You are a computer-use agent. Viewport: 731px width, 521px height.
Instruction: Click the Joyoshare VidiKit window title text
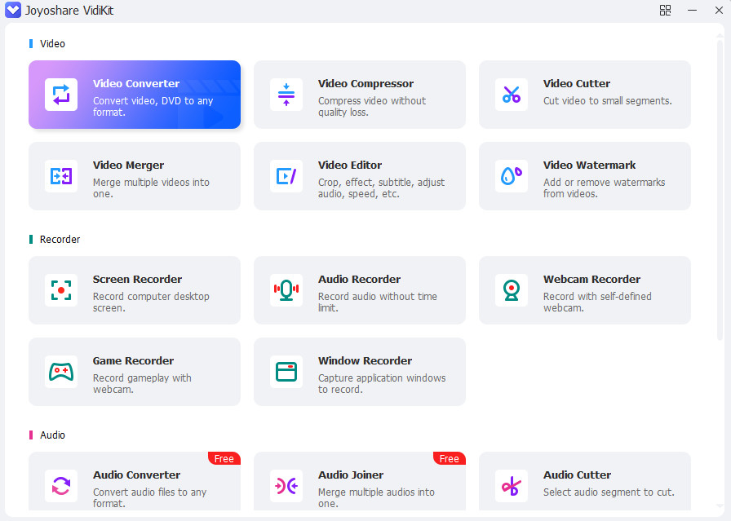[x=69, y=11]
